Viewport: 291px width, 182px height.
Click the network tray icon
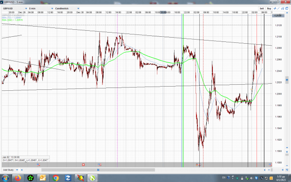[x=266, y=178]
